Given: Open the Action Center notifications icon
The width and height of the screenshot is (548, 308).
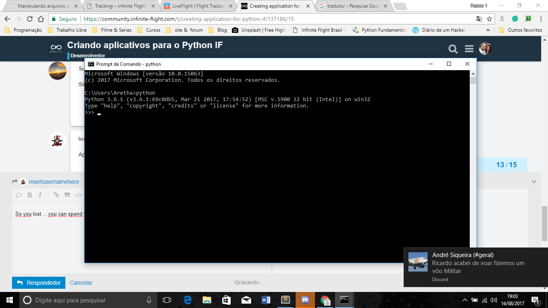Looking at the screenshot, I should pos(535,300).
